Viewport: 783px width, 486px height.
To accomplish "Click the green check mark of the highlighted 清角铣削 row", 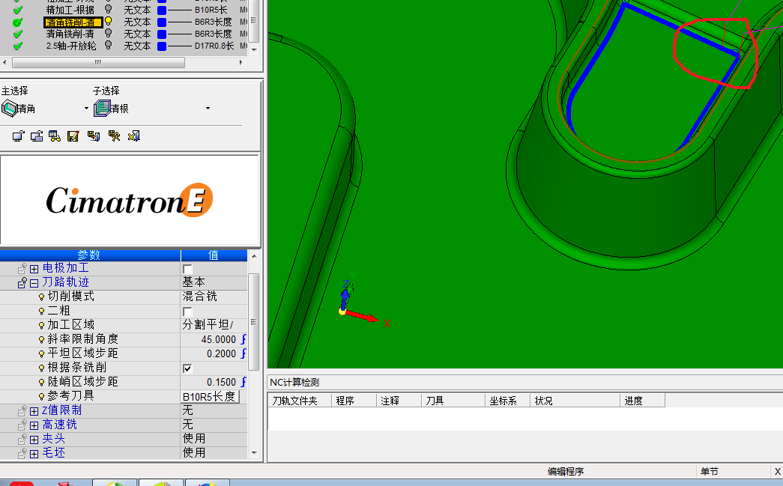I will [x=18, y=22].
